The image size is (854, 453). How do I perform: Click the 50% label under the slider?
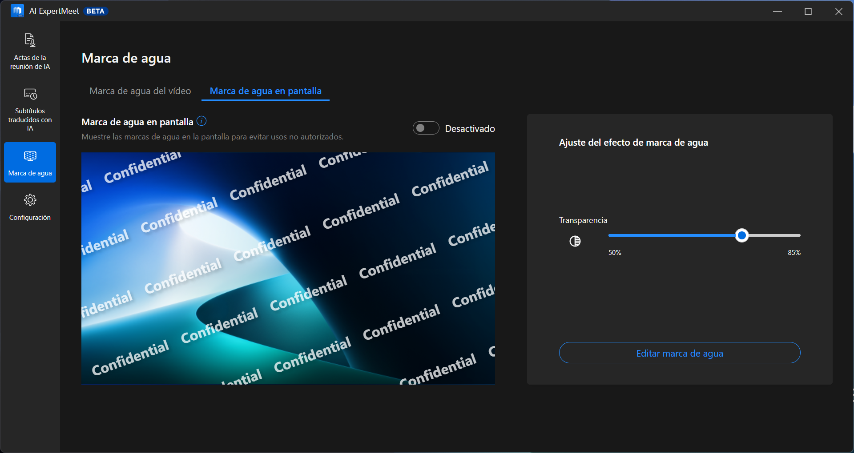tap(615, 253)
